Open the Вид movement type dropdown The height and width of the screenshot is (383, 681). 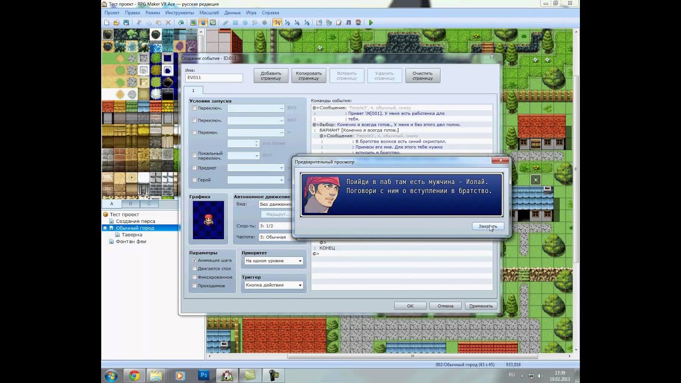(x=276, y=204)
